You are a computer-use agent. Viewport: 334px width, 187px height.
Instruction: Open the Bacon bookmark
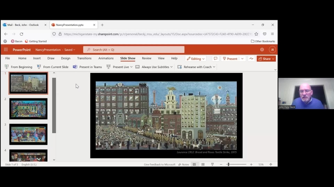pyautogui.click(x=16, y=41)
